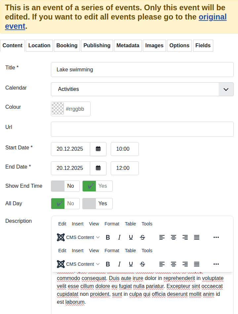Justify text using the lower editor toolbar
Screen dimensions: 238x314
coord(197,264)
